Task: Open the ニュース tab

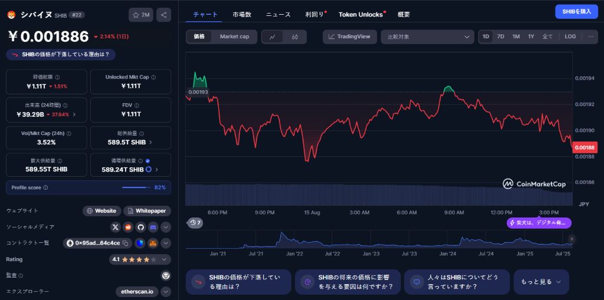Action: click(278, 14)
